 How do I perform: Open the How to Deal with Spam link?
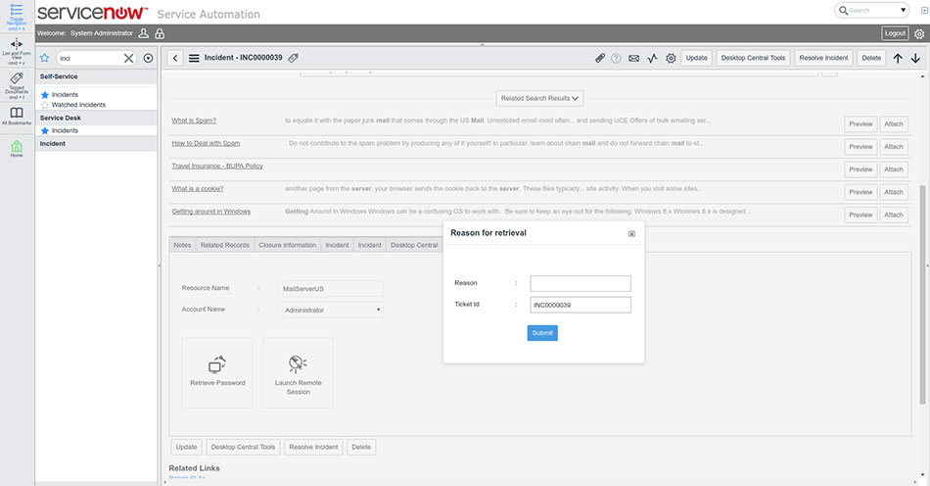(206, 143)
